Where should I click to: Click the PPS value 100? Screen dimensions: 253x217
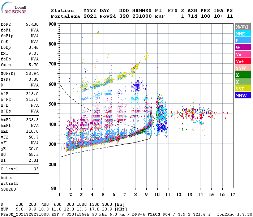[x=205, y=16]
